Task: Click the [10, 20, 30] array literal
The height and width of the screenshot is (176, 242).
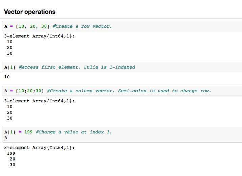Action: click(x=33, y=26)
